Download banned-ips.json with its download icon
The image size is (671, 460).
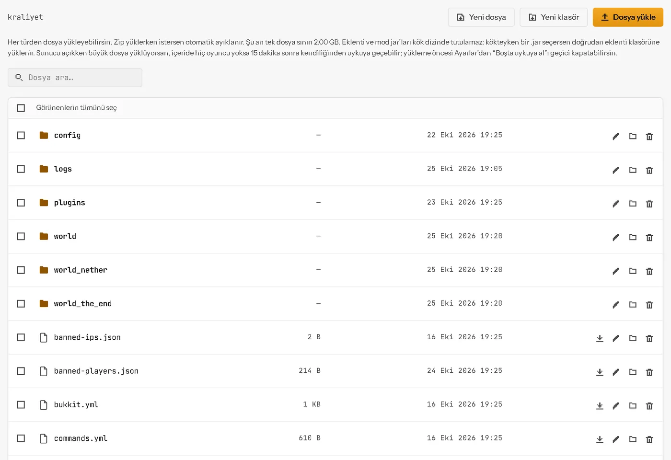click(600, 338)
